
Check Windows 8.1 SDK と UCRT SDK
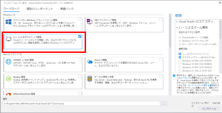(x=180, y=71)
